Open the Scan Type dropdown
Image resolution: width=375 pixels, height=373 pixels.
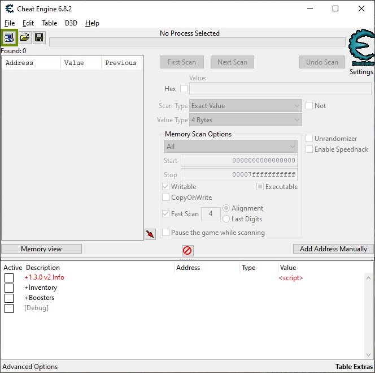[x=246, y=106]
